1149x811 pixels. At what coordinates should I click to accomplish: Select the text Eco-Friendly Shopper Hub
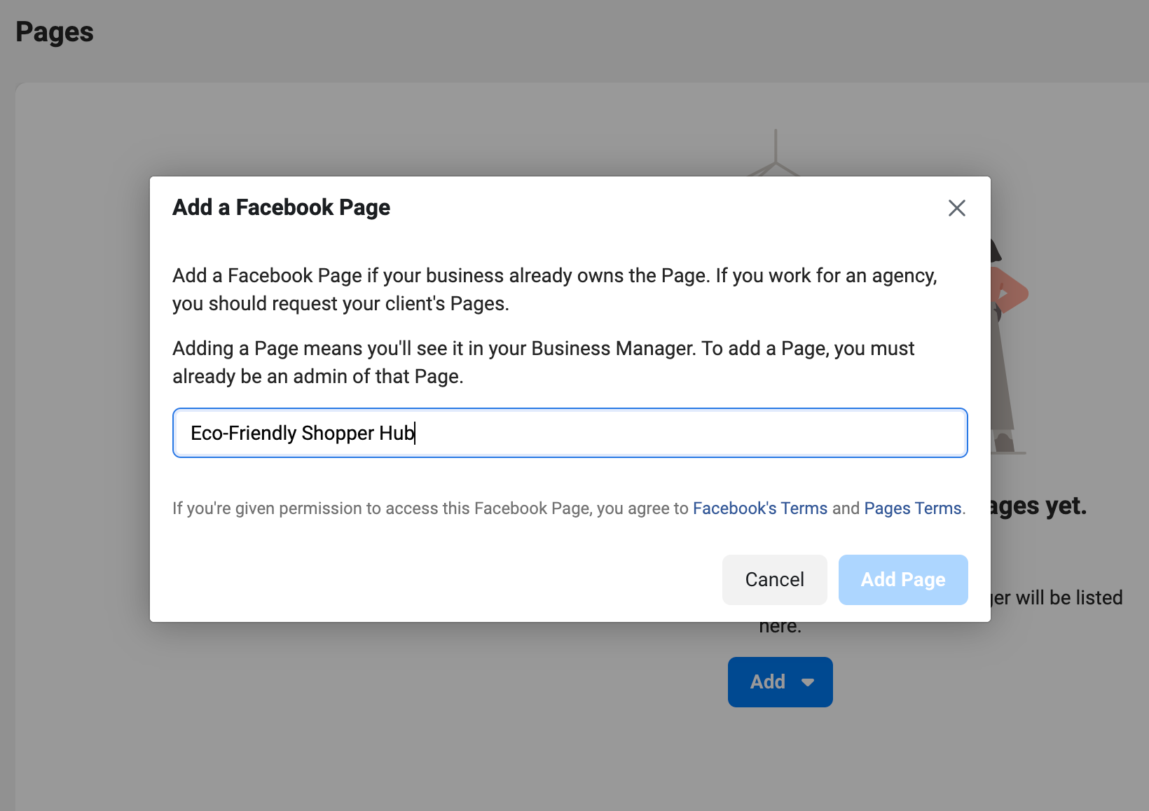point(302,433)
